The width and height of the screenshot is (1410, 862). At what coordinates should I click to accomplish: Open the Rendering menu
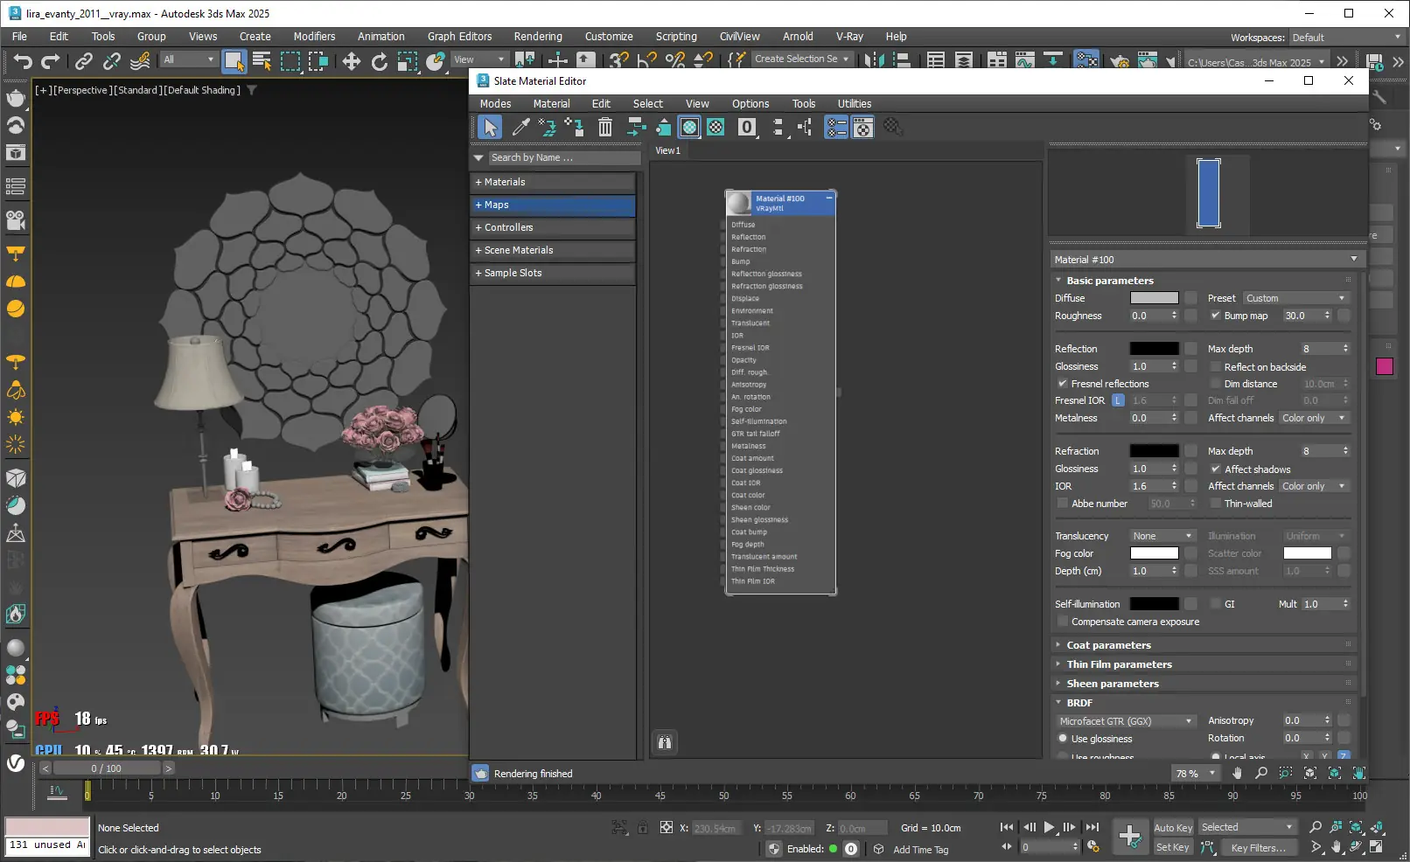click(537, 37)
